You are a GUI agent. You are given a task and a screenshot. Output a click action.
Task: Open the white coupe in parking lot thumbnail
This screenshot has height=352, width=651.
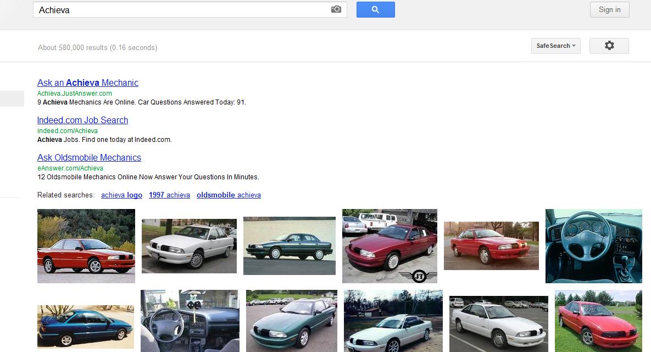click(x=499, y=324)
